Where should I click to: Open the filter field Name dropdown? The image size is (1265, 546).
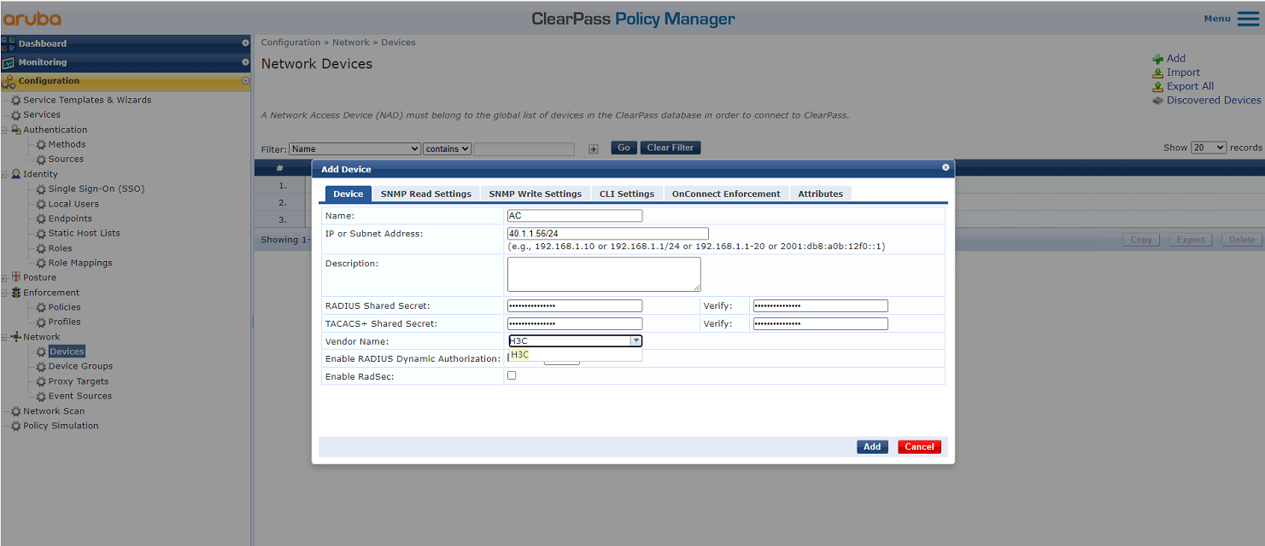(354, 148)
